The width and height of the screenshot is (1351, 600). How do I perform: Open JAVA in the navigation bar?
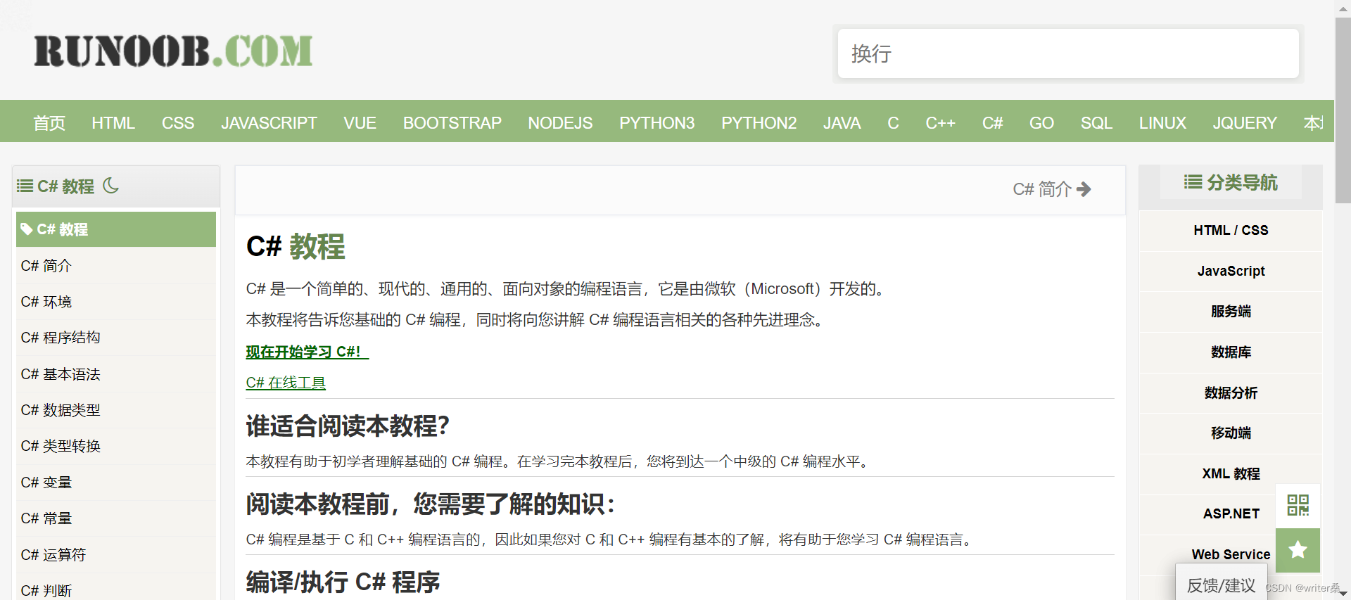[x=842, y=123]
